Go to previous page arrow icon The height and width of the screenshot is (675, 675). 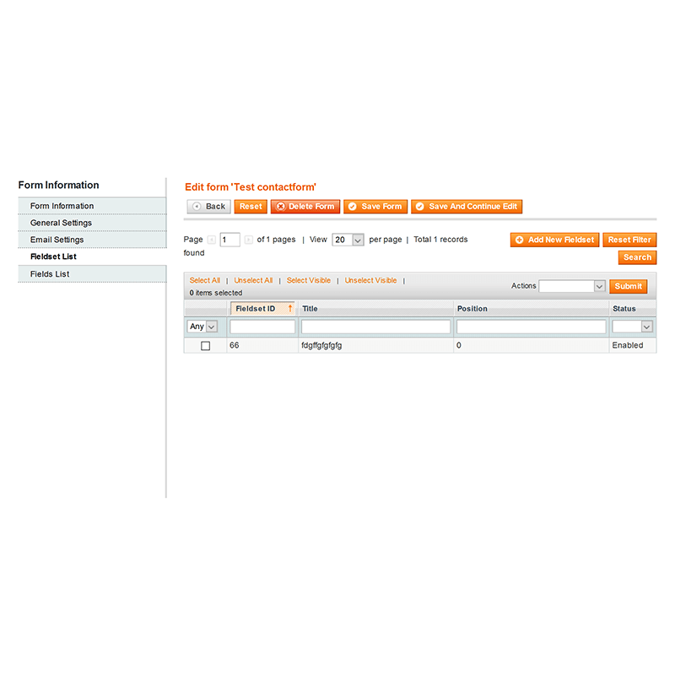point(212,240)
